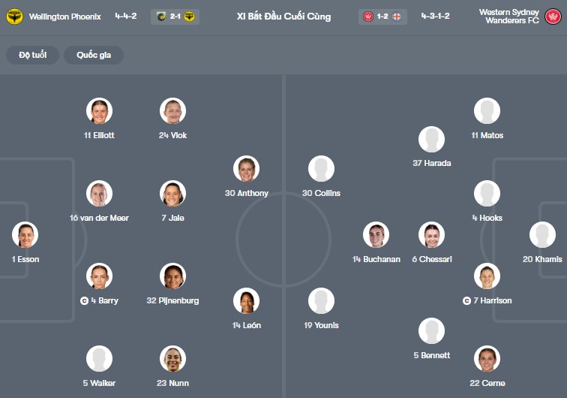The height and width of the screenshot is (398, 567).
Task: Click captain Harrison's player photo
Action: [487, 276]
